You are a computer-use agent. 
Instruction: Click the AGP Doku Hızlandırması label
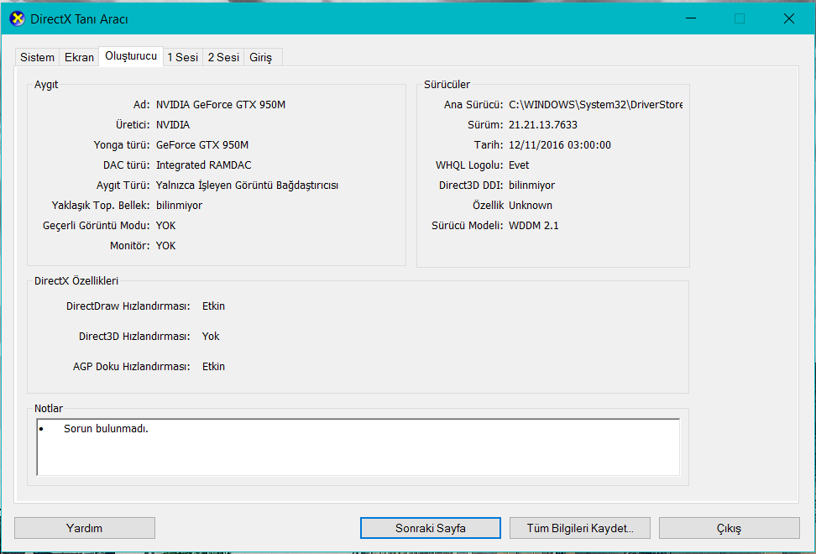pos(132,367)
